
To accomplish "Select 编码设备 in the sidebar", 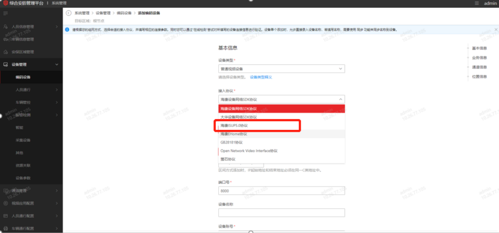I will pyautogui.click(x=23, y=77).
